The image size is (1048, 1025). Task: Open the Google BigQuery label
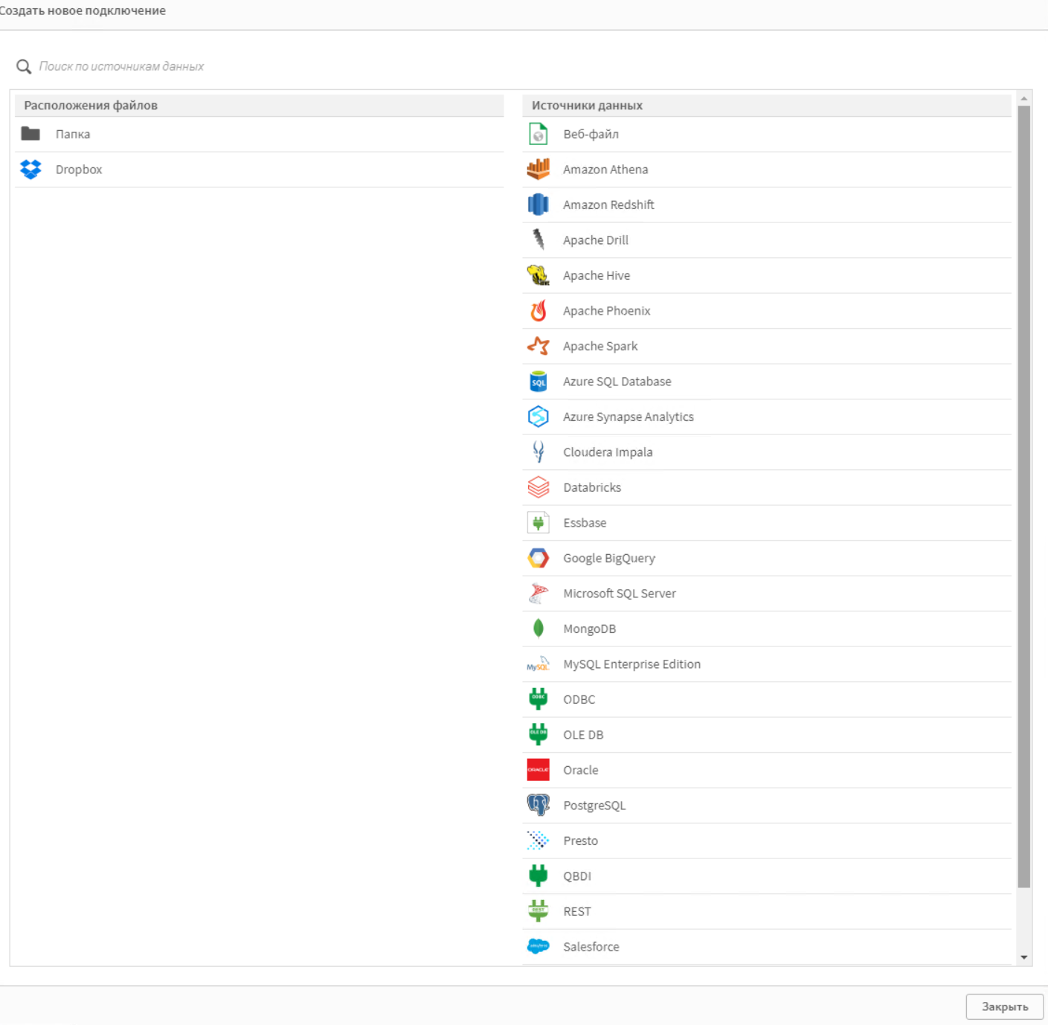609,558
